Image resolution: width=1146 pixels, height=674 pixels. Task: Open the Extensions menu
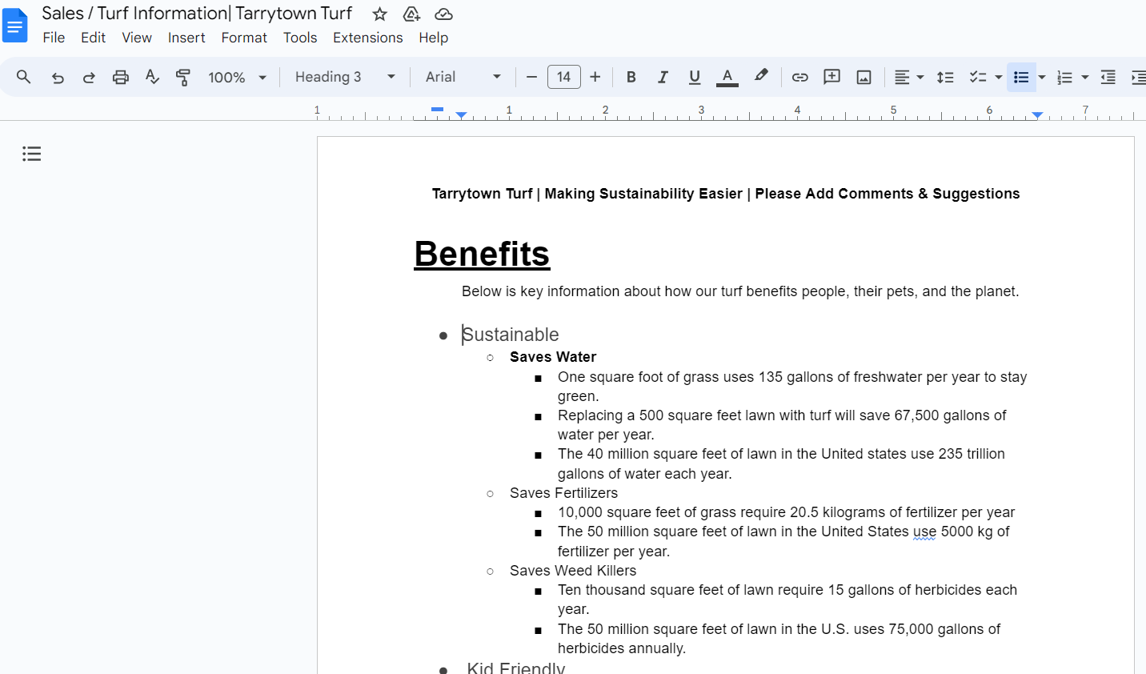[368, 38]
